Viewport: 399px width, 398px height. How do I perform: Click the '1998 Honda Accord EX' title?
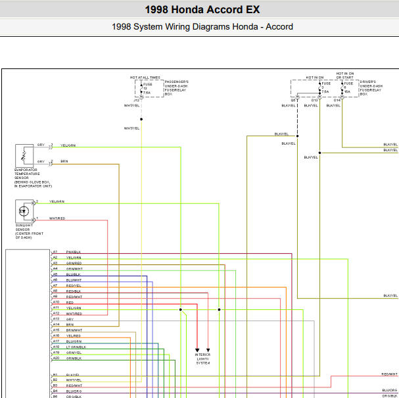pos(202,10)
